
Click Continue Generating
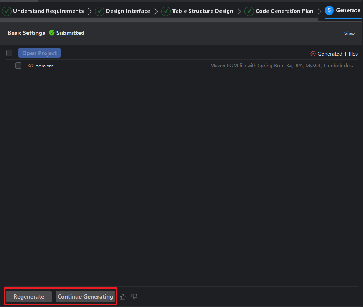click(x=85, y=297)
